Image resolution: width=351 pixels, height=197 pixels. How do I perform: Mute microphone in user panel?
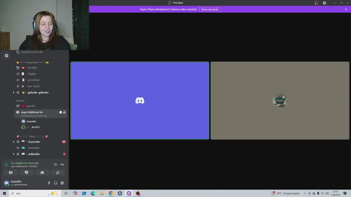pos(49,183)
